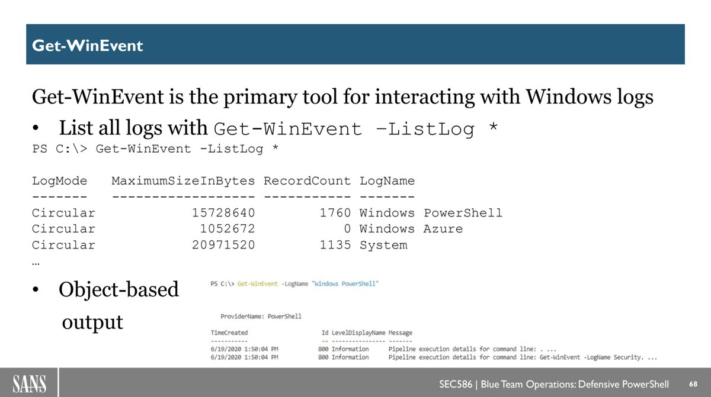Click the log name System
The height and width of the screenshot is (397, 711).
(x=383, y=245)
